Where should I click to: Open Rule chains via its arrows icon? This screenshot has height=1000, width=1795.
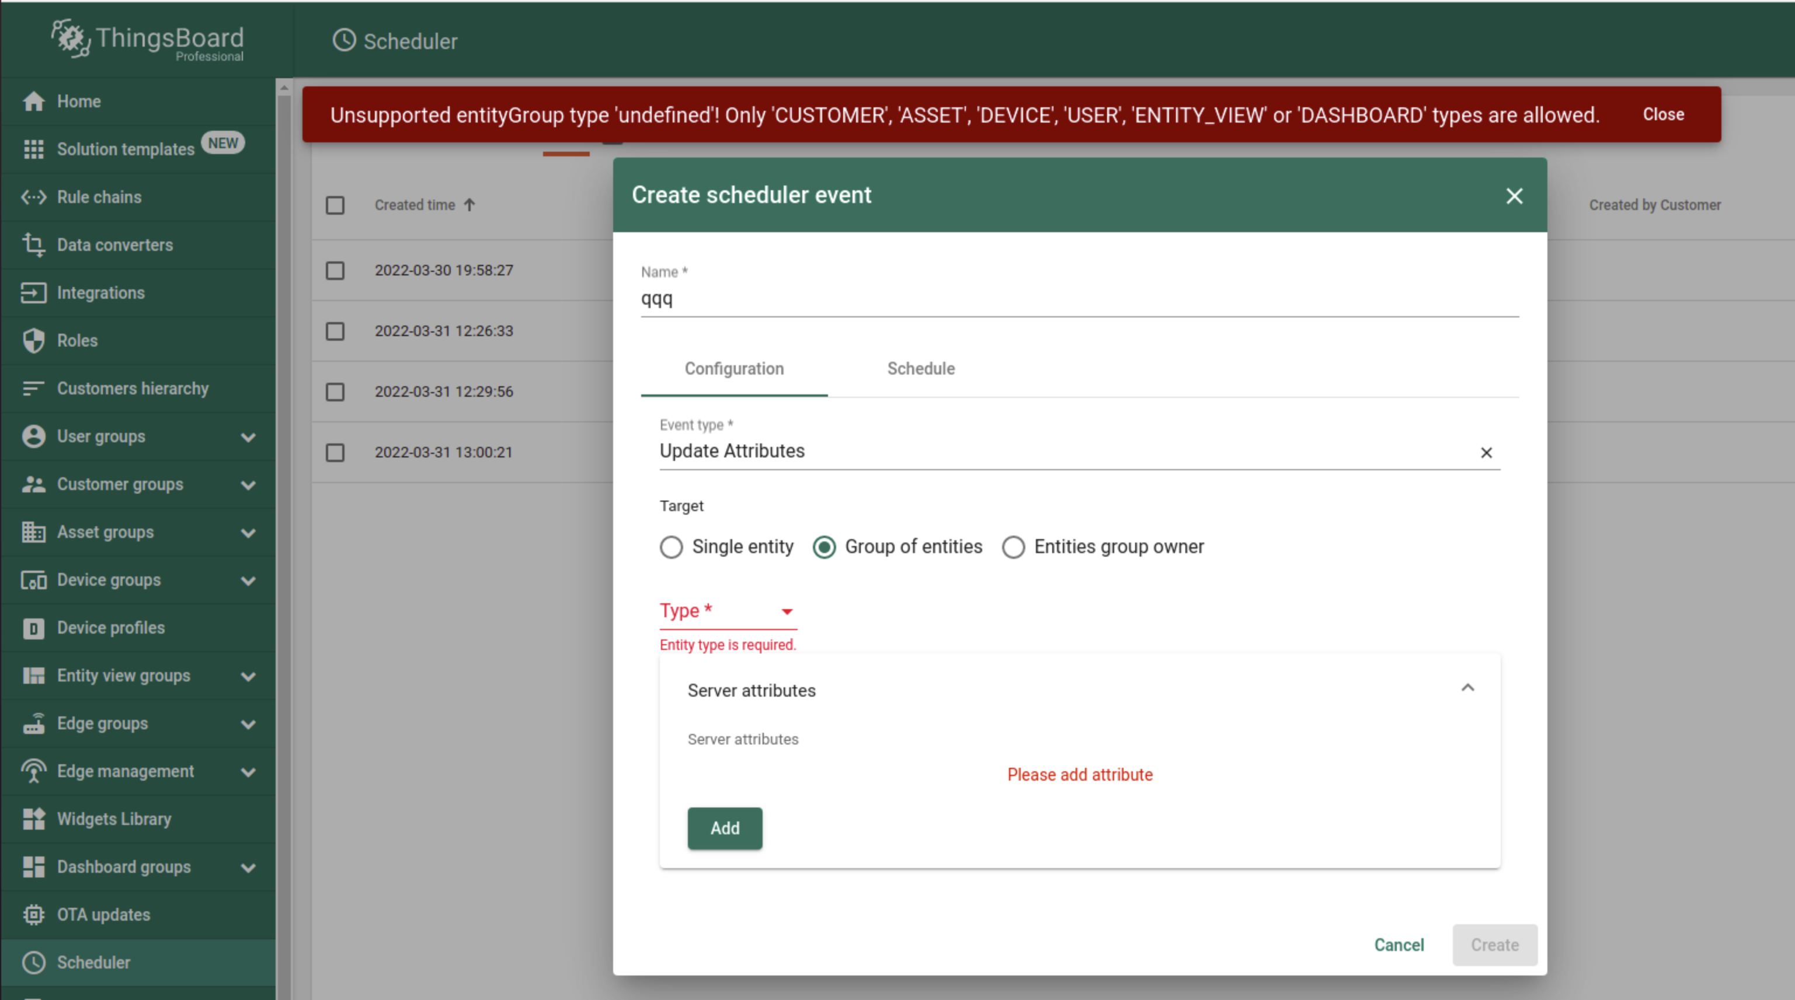(x=33, y=197)
